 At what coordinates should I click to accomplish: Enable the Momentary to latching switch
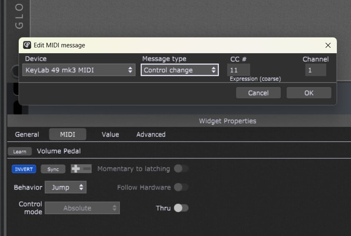click(x=181, y=169)
